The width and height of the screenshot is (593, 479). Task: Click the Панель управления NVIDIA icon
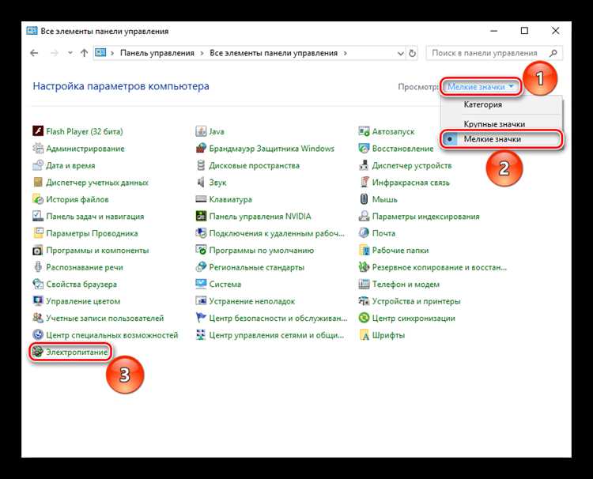point(201,217)
